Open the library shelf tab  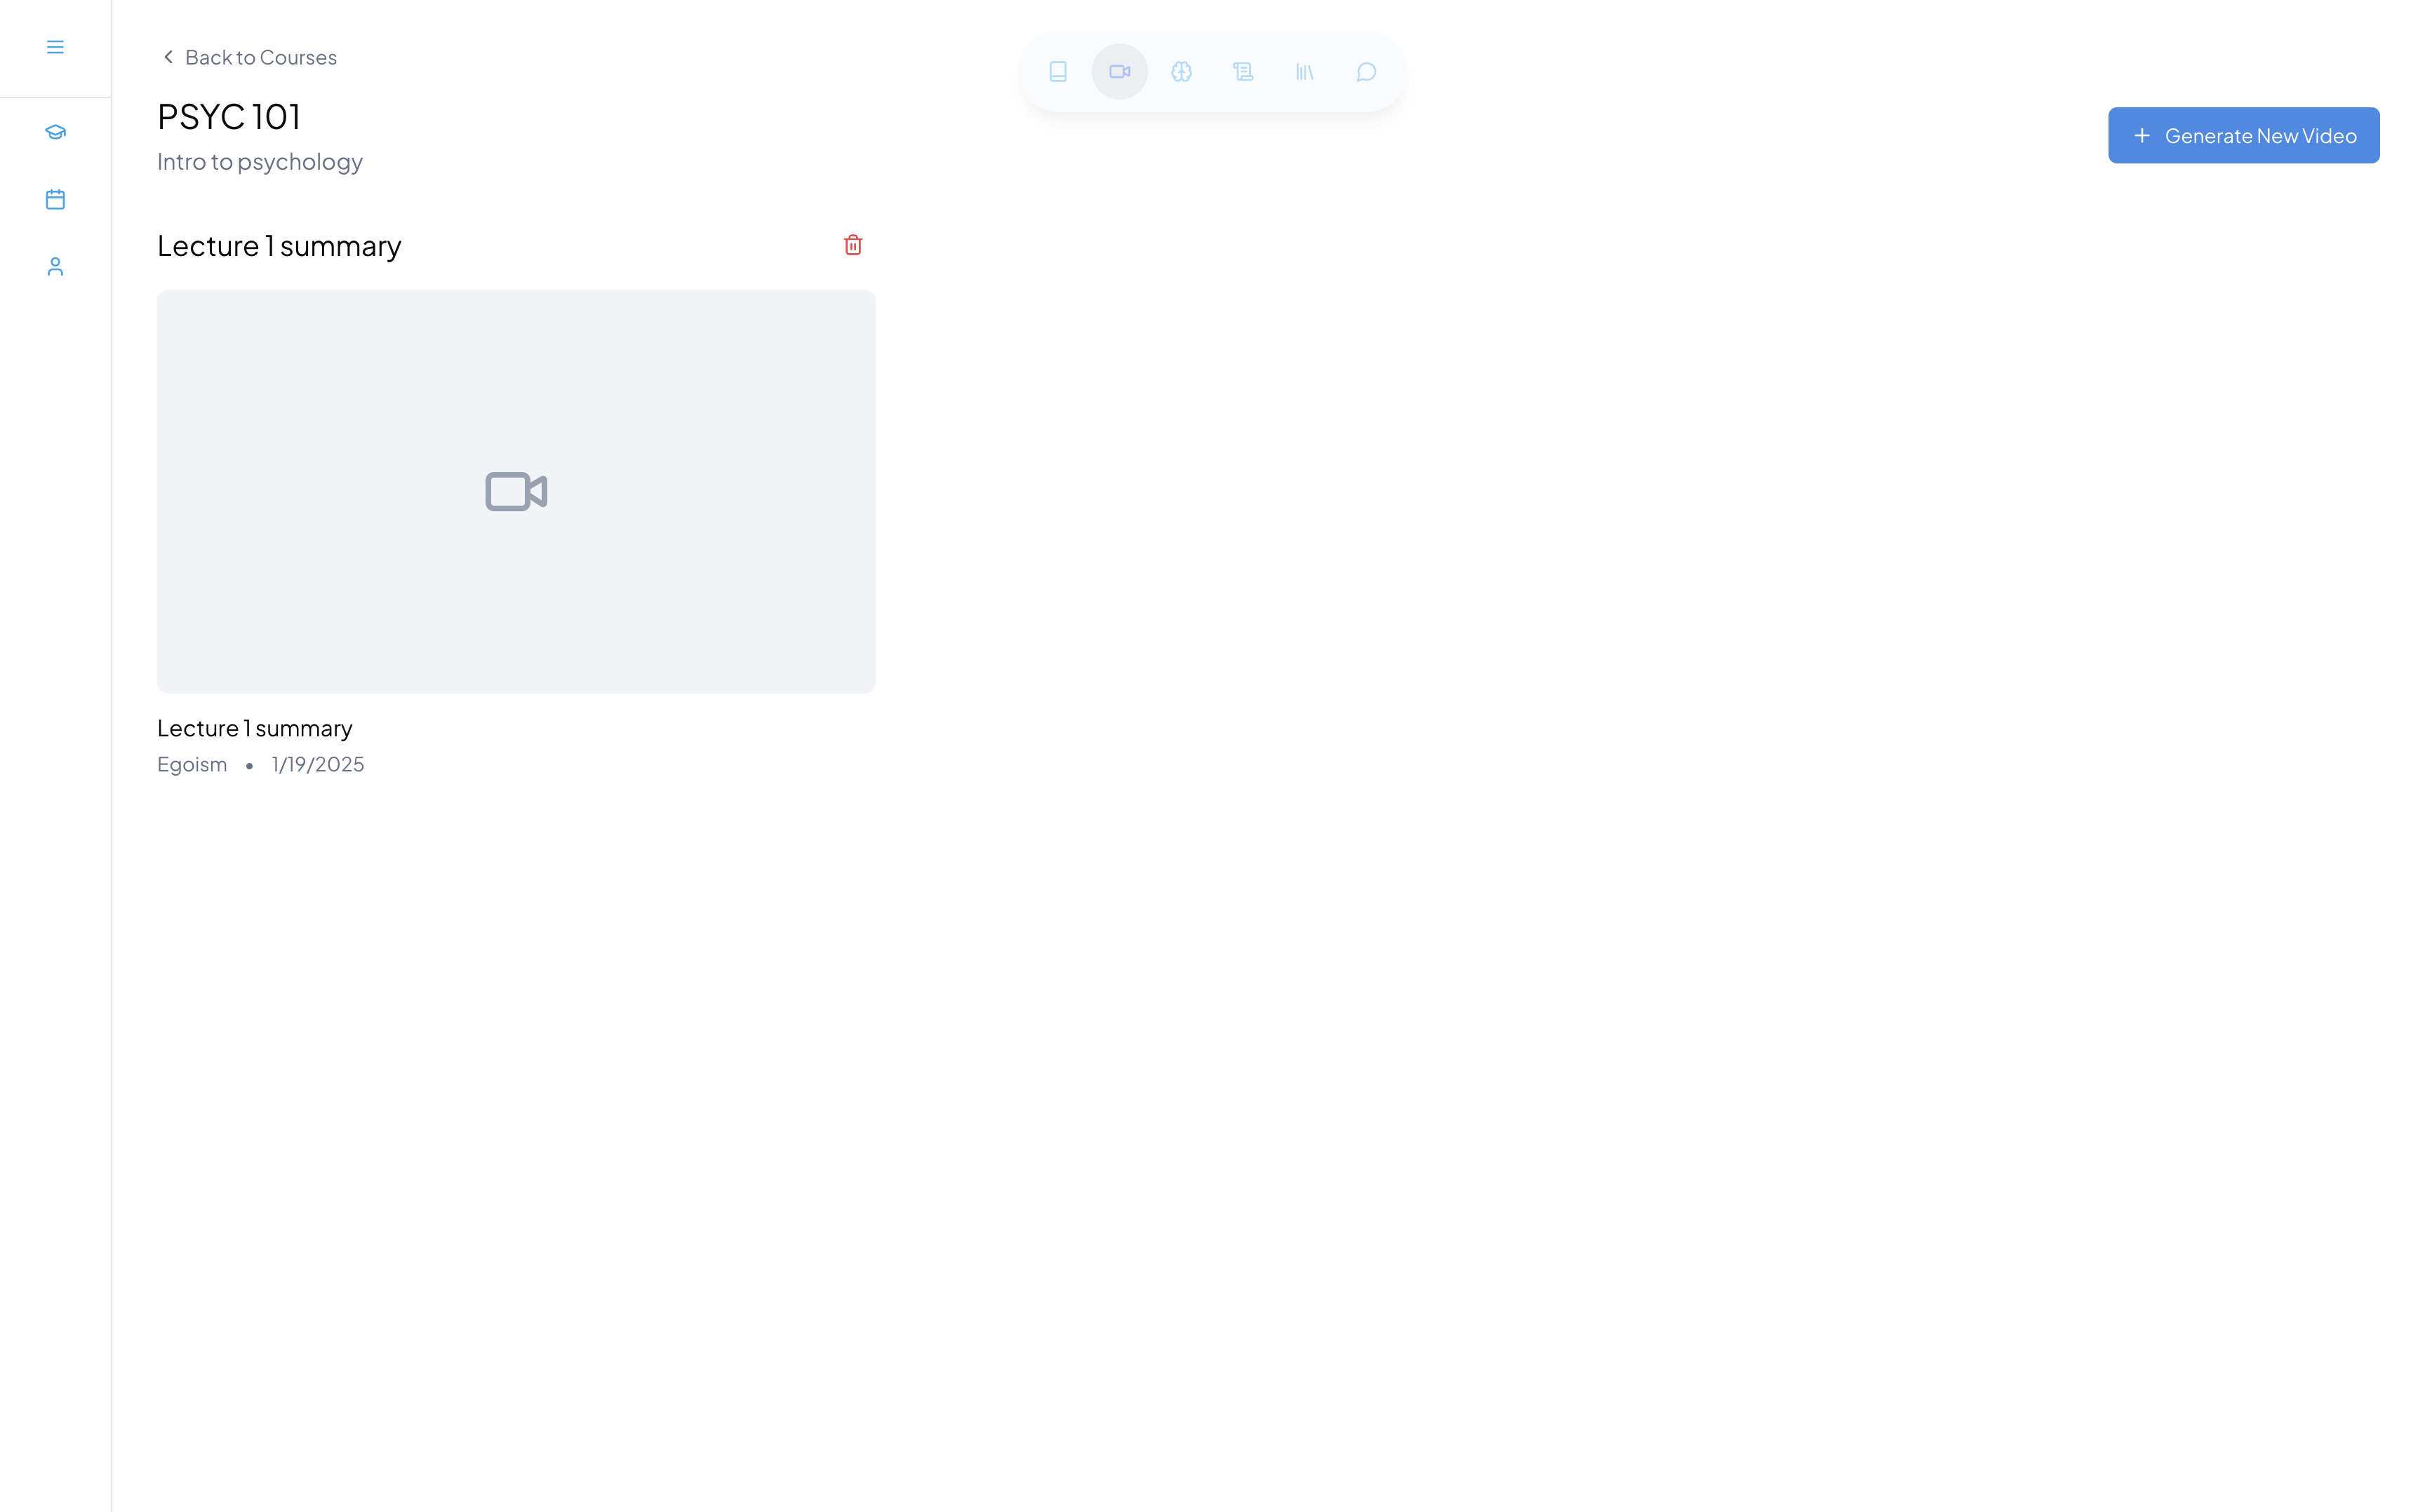tap(1304, 72)
